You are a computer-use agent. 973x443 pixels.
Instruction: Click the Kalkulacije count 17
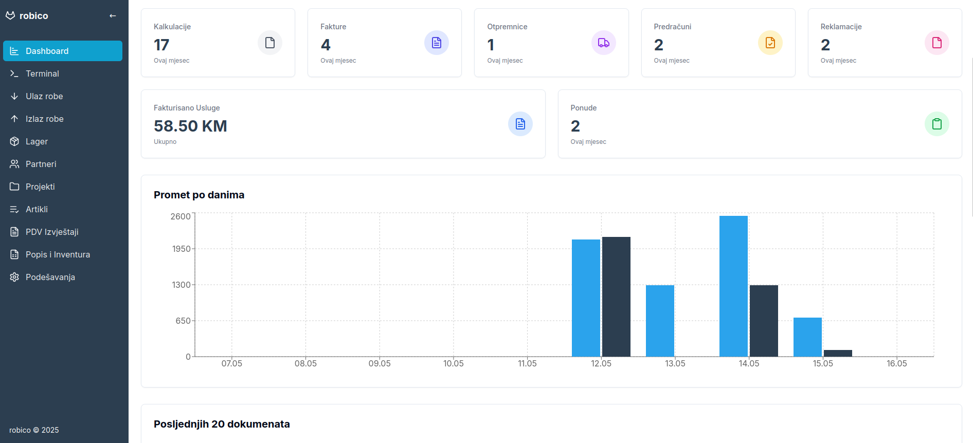(161, 45)
